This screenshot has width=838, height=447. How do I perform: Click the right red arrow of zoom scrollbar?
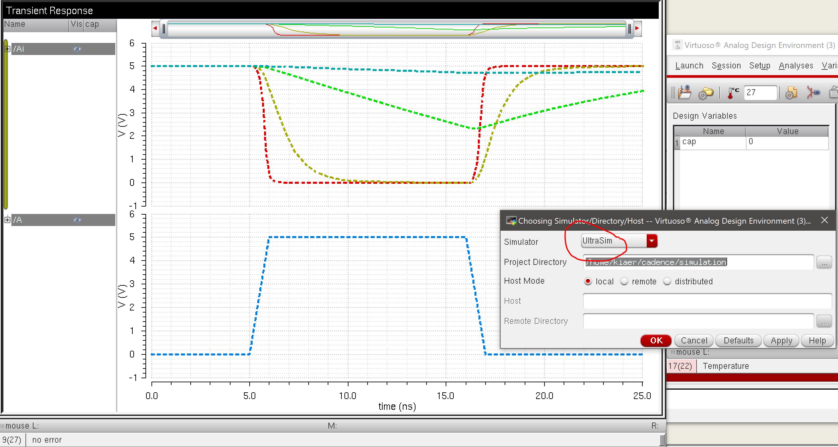tap(637, 28)
